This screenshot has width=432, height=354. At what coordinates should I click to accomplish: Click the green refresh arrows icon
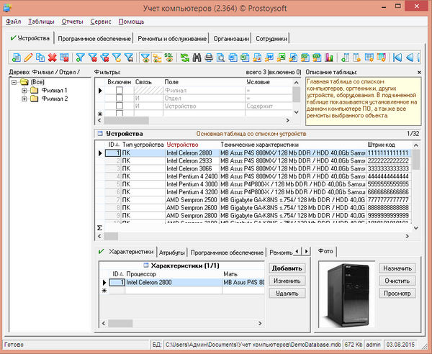[184, 57]
